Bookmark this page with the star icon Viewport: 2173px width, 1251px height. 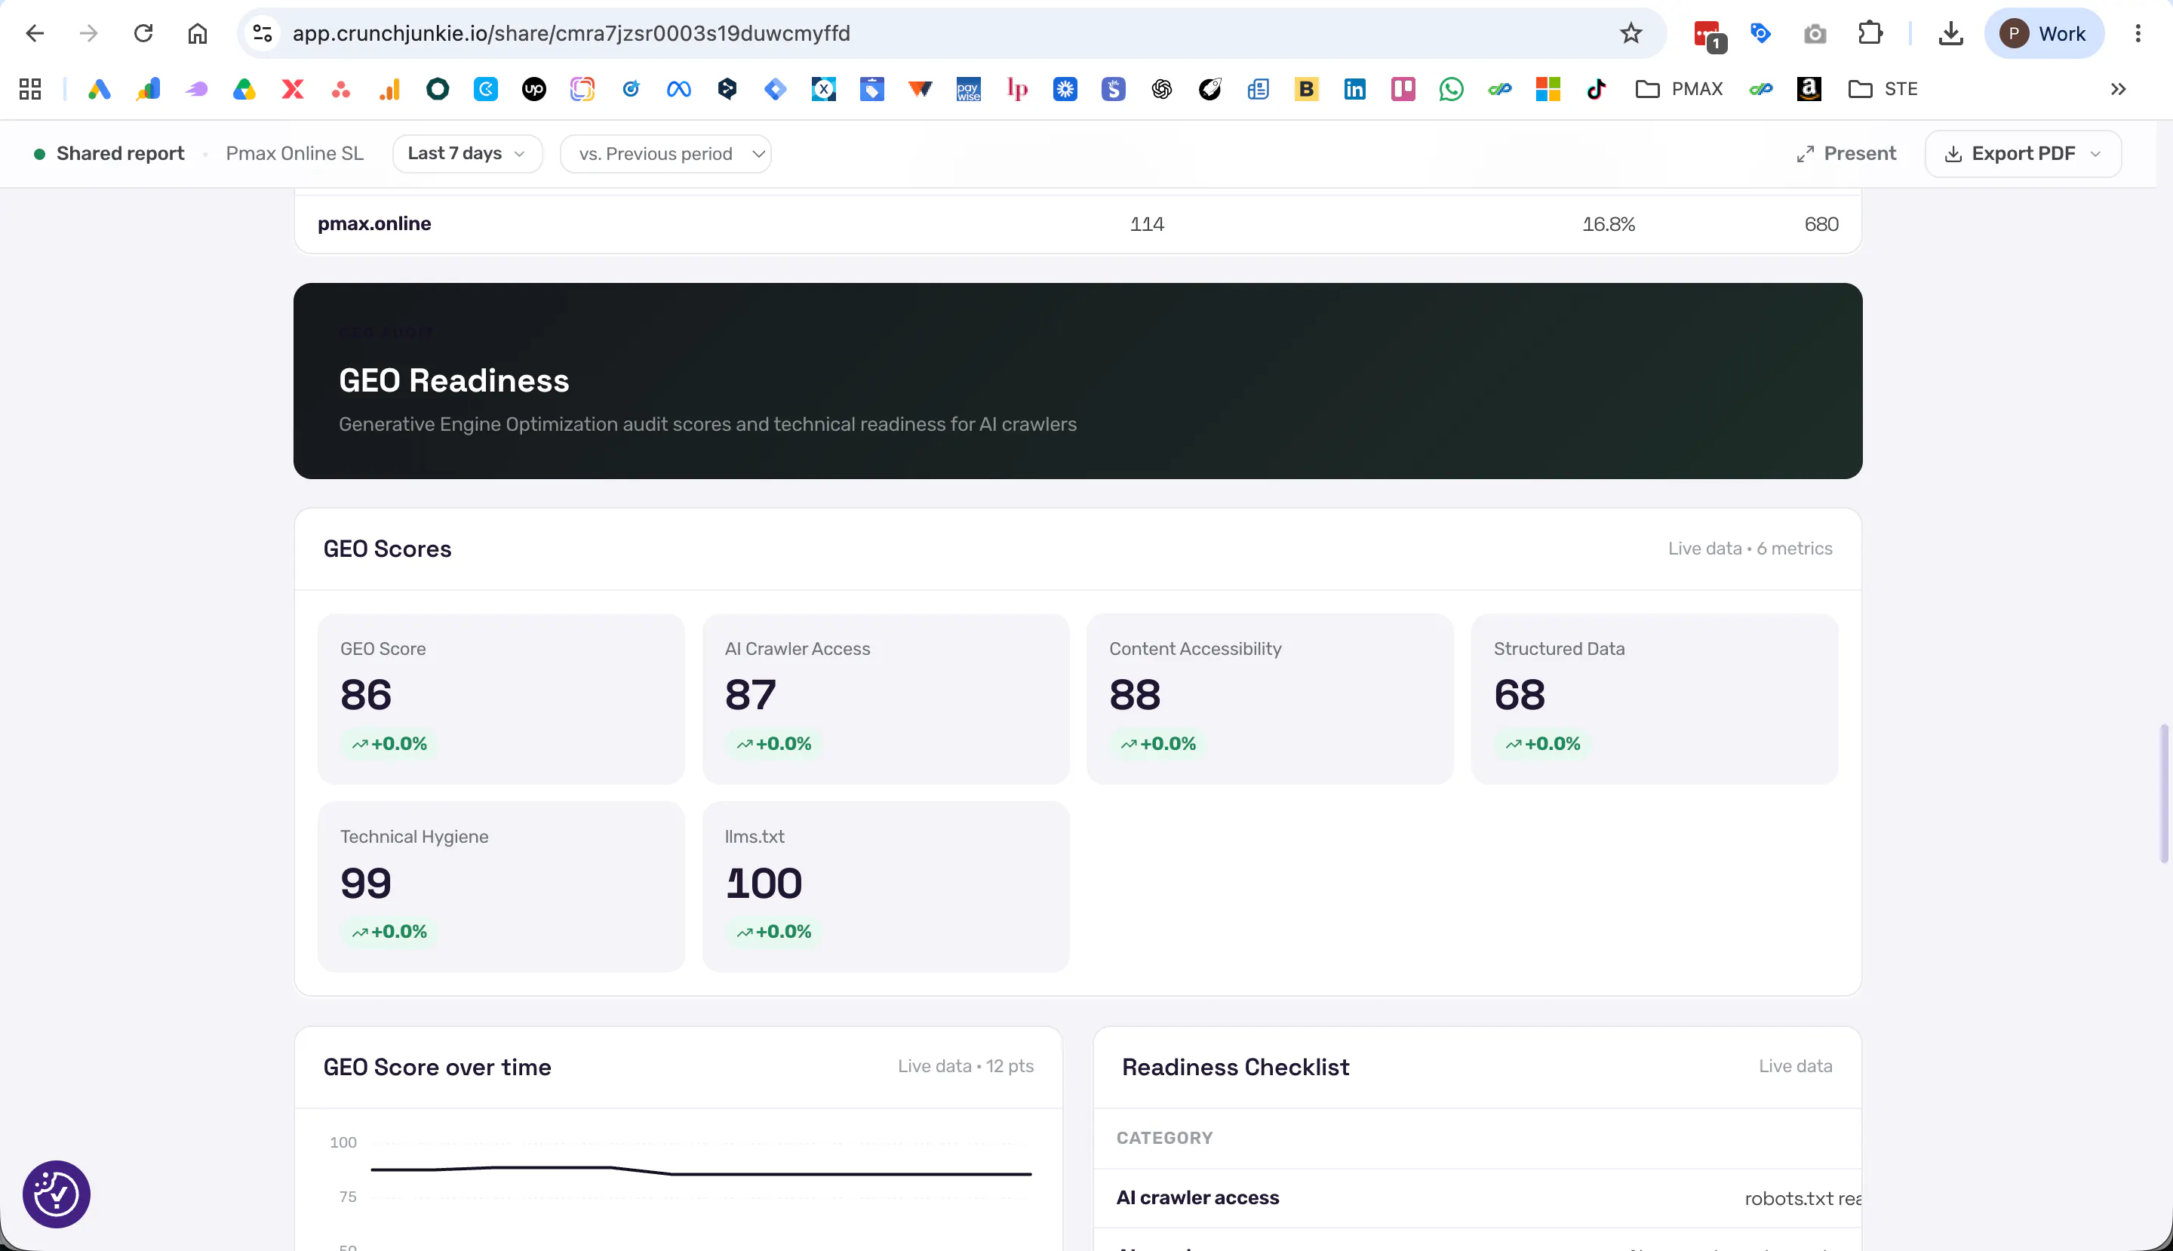[x=1630, y=33]
